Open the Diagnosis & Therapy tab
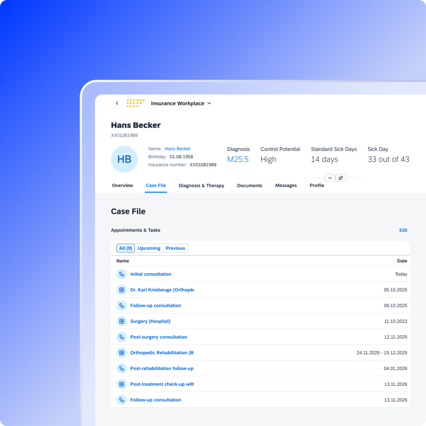Viewport: 426px width, 426px height. pyautogui.click(x=201, y=186)
